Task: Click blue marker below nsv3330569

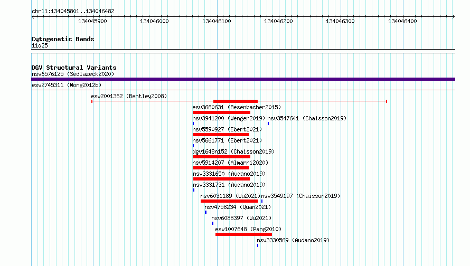Action: (258, 245)
